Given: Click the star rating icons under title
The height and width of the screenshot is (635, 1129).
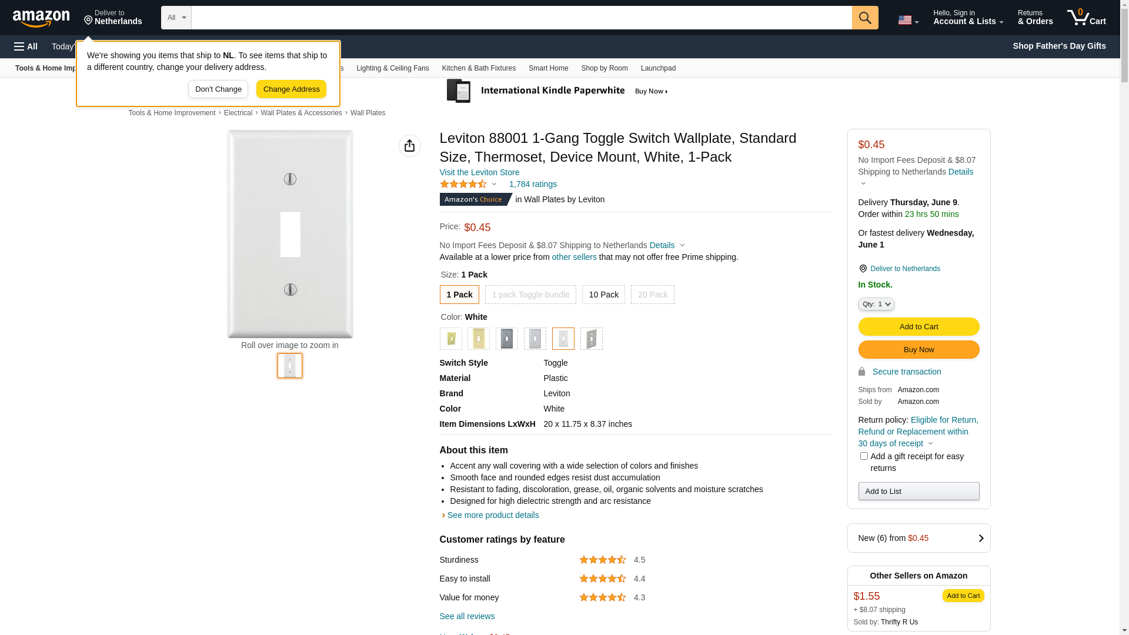Looking at the screenshot, I should [463, 185].
